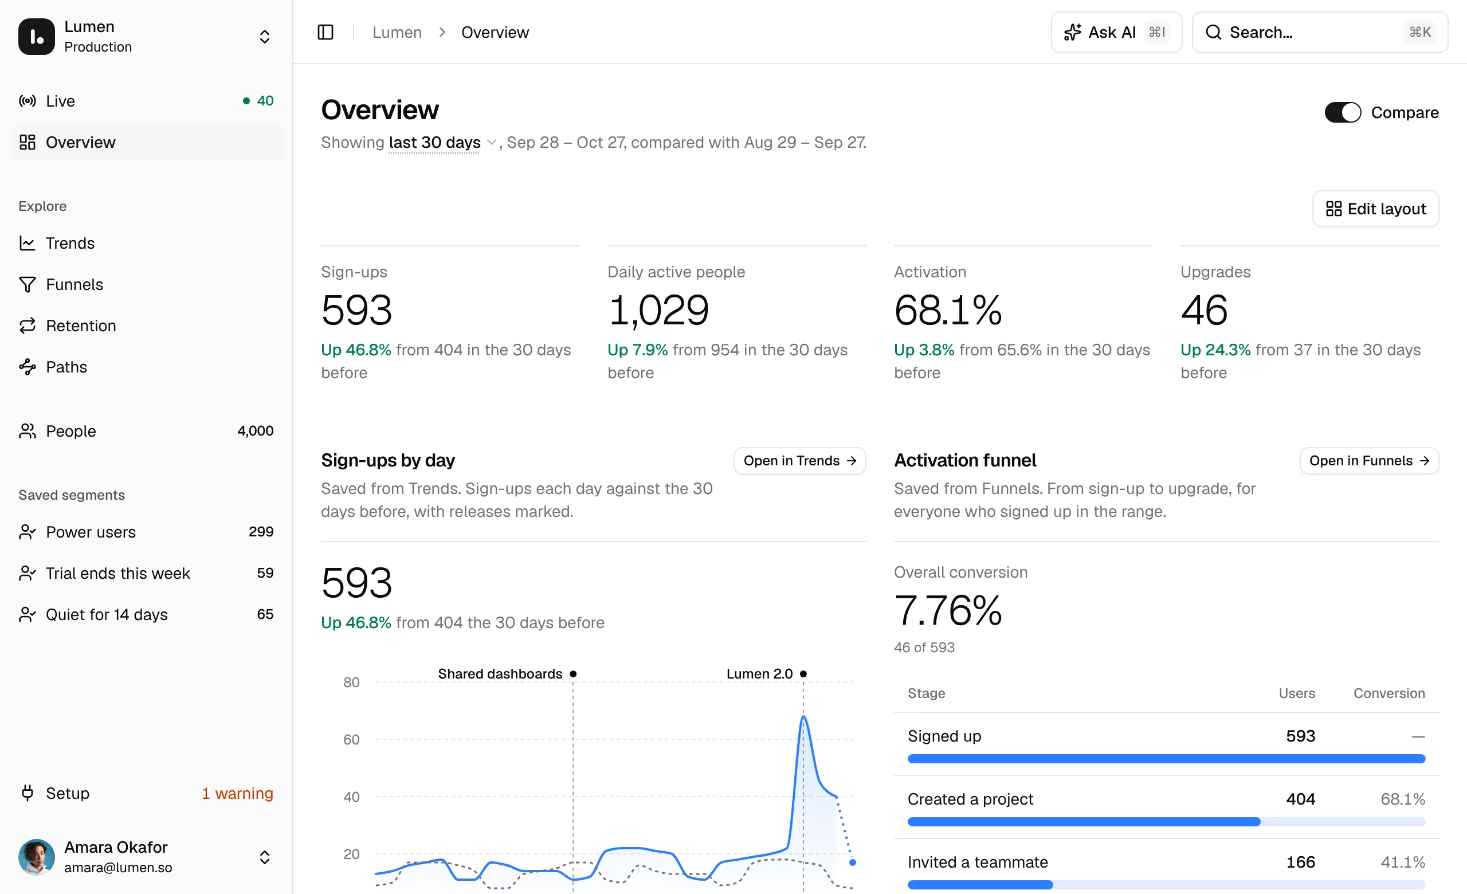
Task: Click the Signed up funnel bar
Action: click(1166, 759)
